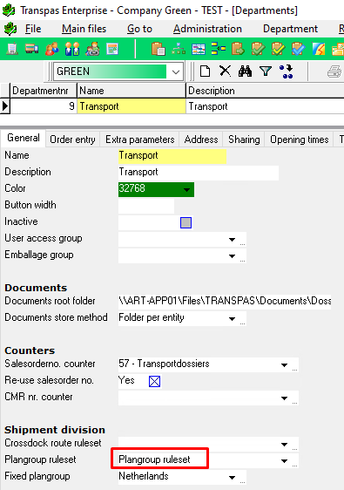The image size is (344, 490).
Task: Expand the User access group dropdown
Action: pyautogui.click(x=232, y=240)
